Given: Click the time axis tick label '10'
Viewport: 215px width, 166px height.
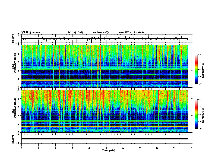Looking at the screenshot, I should coord(191,148).
